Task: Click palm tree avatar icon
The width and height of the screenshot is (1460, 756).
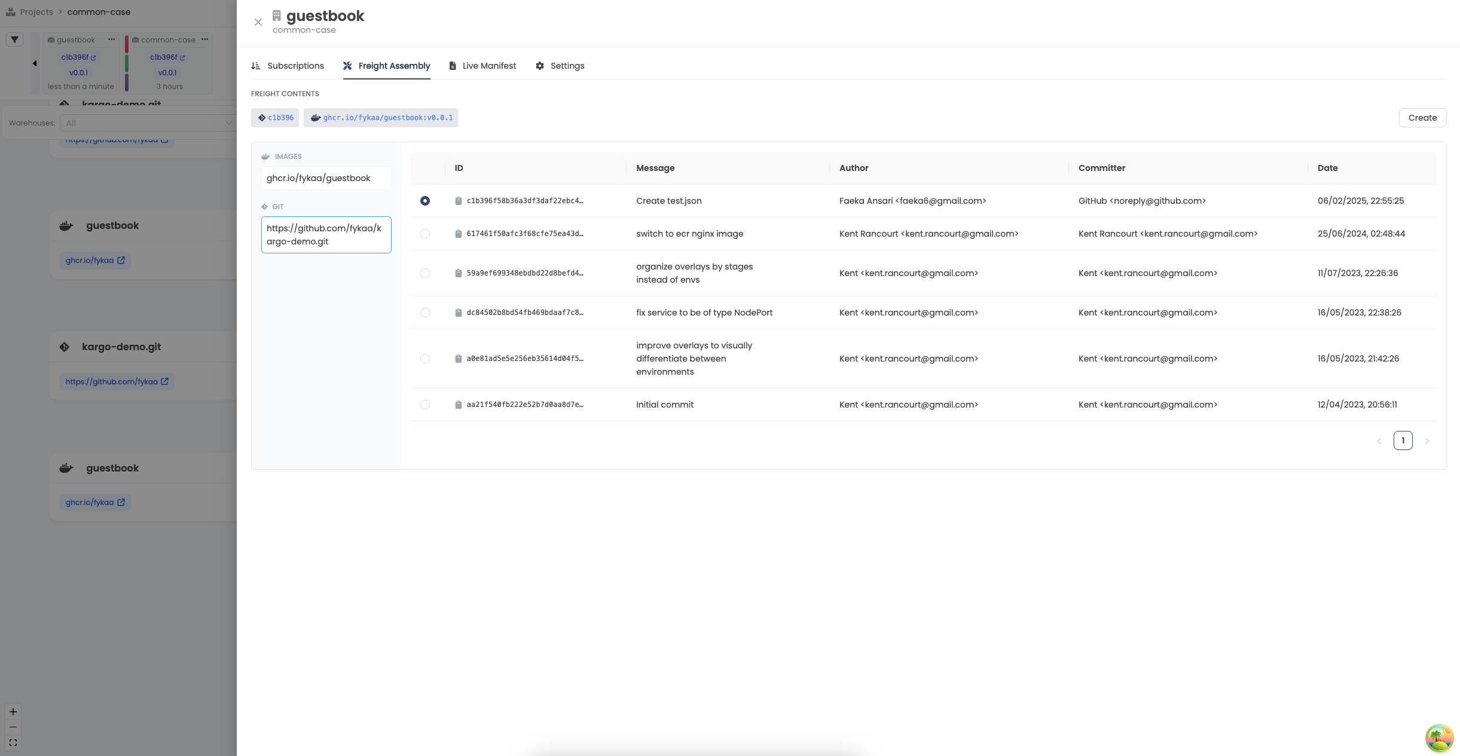Action: [1438, 738]
